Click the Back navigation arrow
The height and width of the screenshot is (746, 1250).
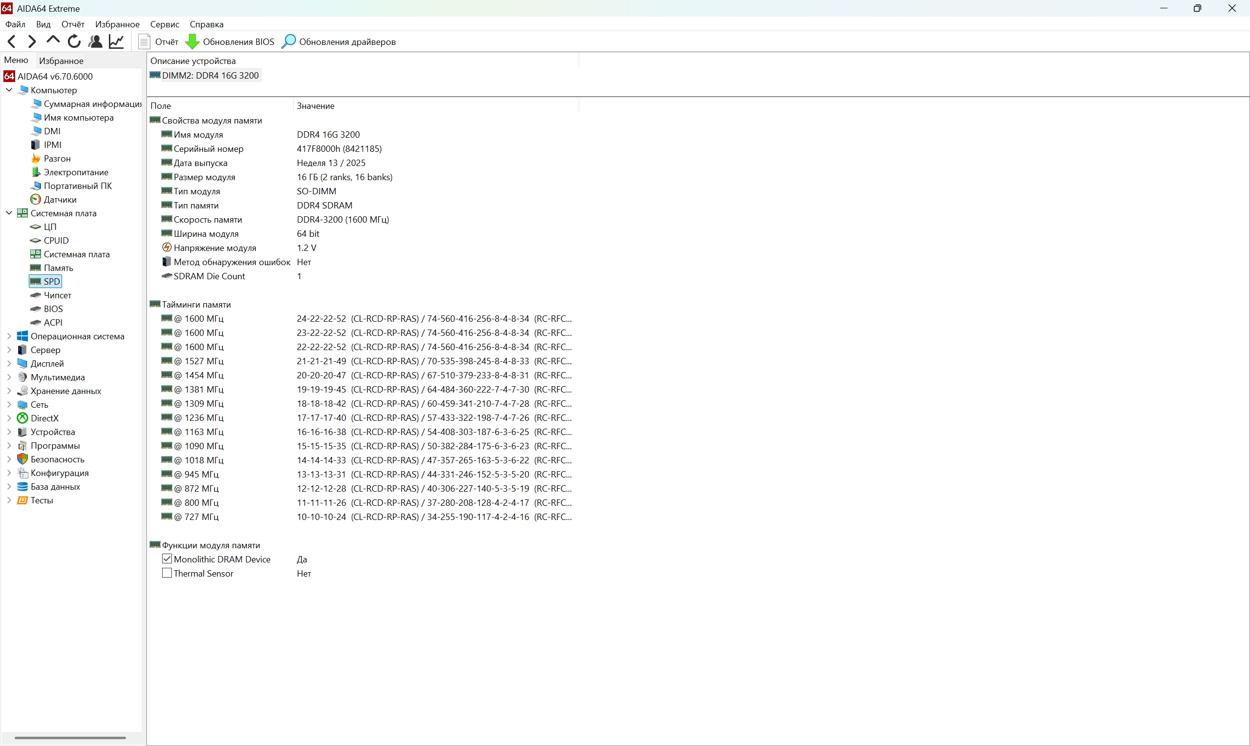tap(12, 41)
